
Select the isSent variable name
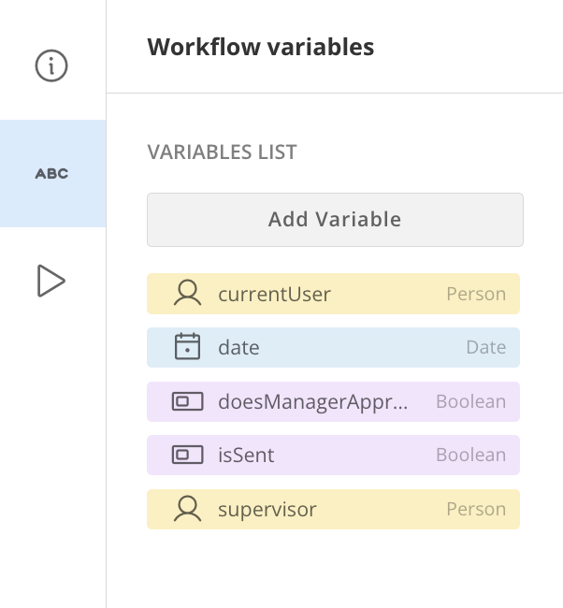(246, 456)
